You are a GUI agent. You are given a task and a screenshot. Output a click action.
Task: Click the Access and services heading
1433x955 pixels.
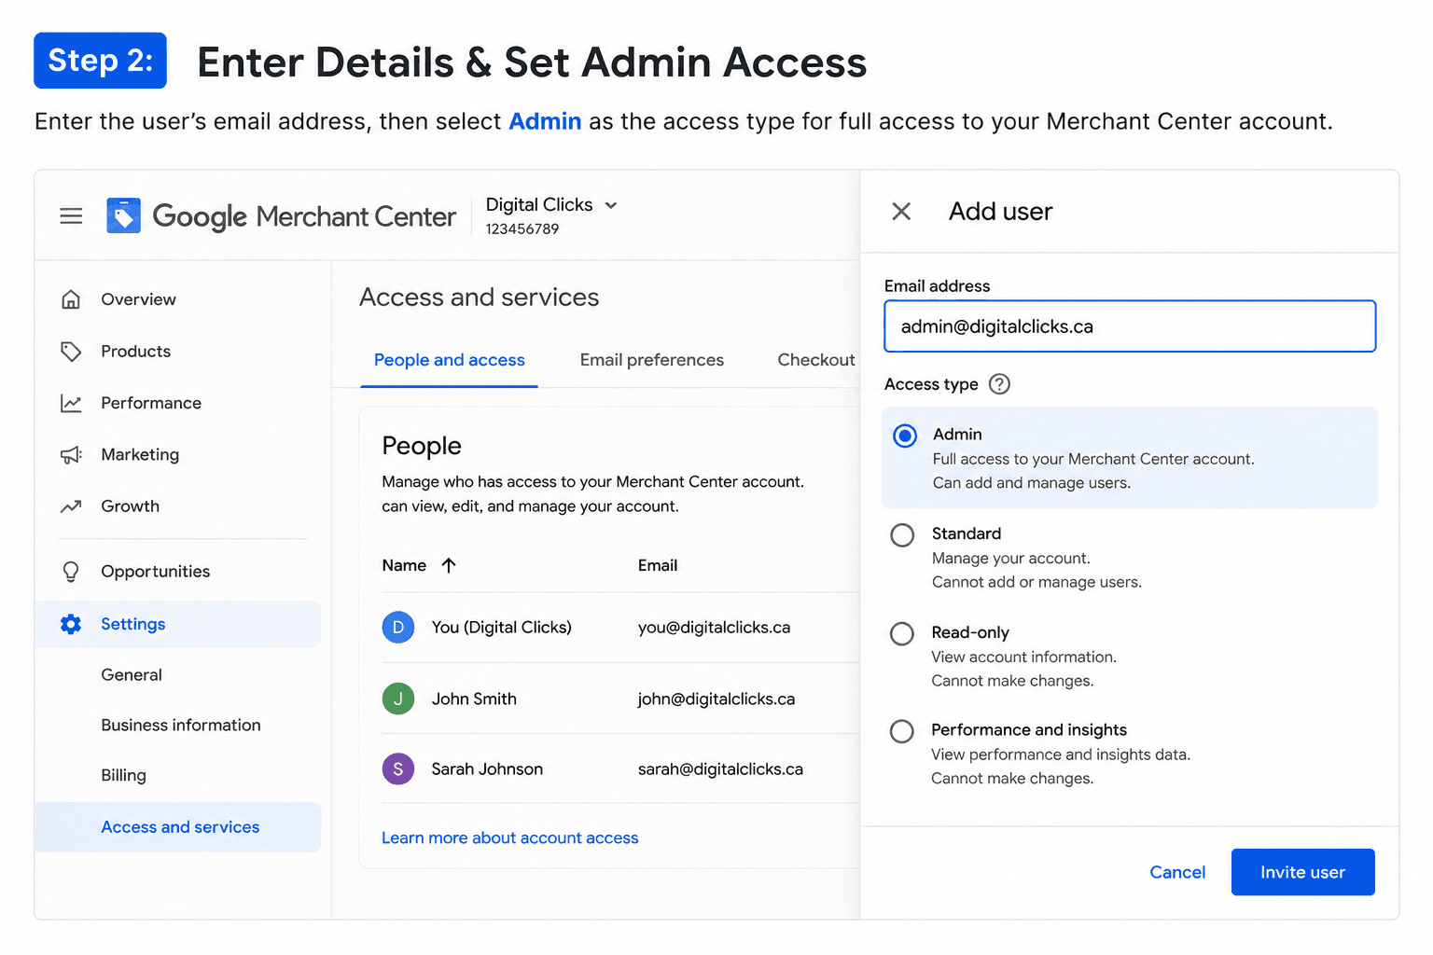[480, 298]
